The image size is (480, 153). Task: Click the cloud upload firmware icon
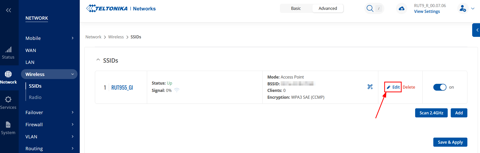[x=402, y=9]
